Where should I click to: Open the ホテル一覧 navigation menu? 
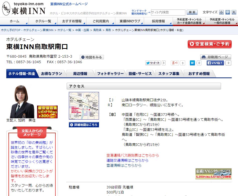pos(43,21)
